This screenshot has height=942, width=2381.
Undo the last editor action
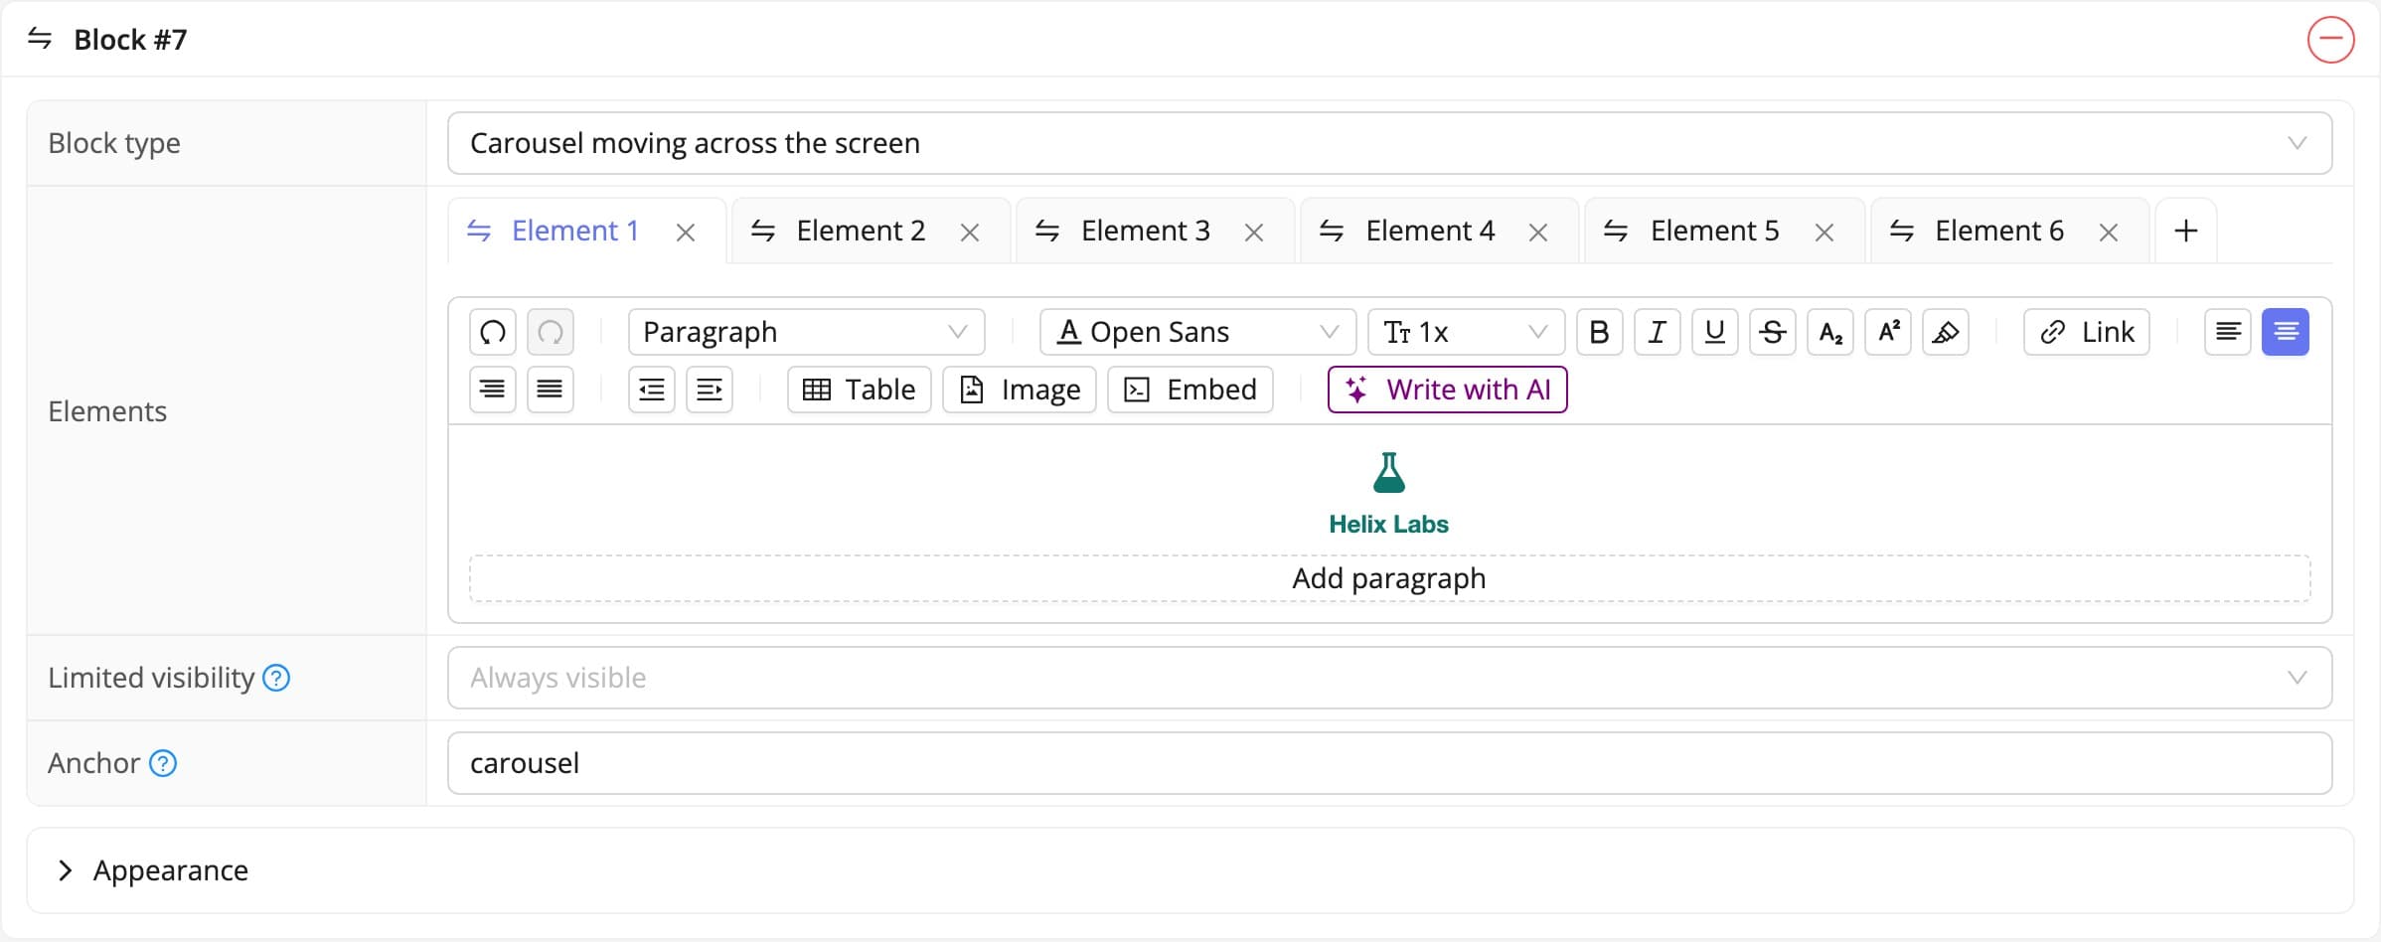point(493,332)
